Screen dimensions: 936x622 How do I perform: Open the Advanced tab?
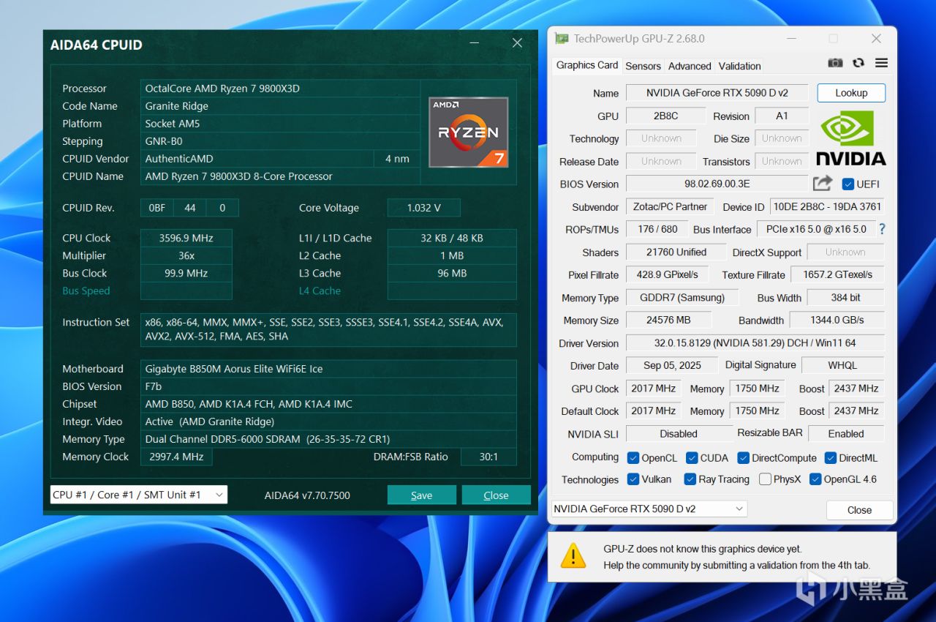coord(689,66)
